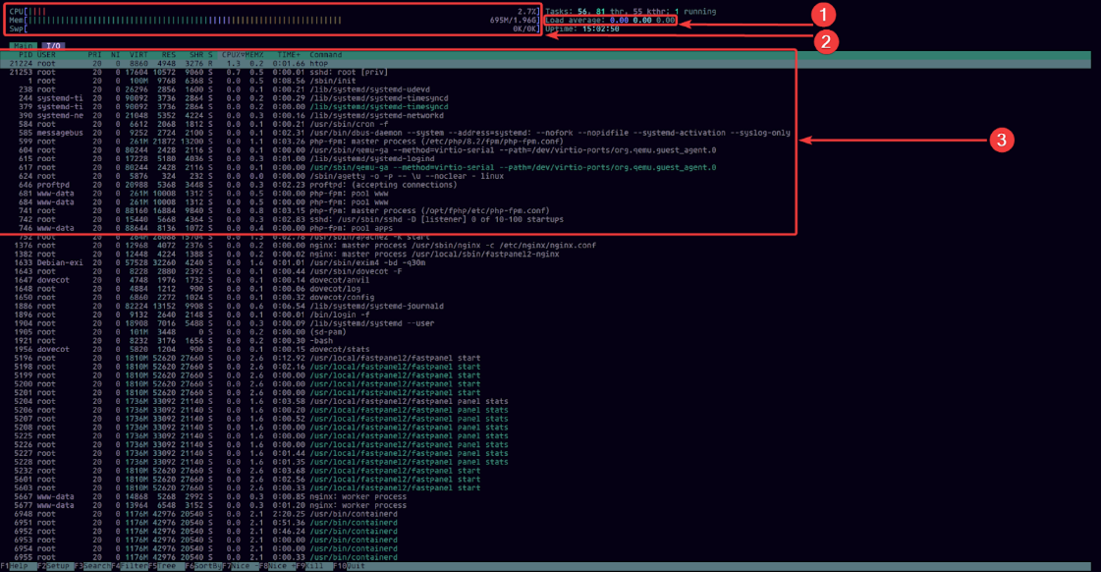Switch to the Main tab
This screenshot has width=1101, height=572.
coord(25,45)
